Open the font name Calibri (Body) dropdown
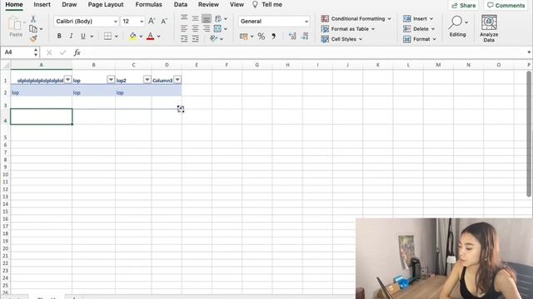 pos(115,22)
